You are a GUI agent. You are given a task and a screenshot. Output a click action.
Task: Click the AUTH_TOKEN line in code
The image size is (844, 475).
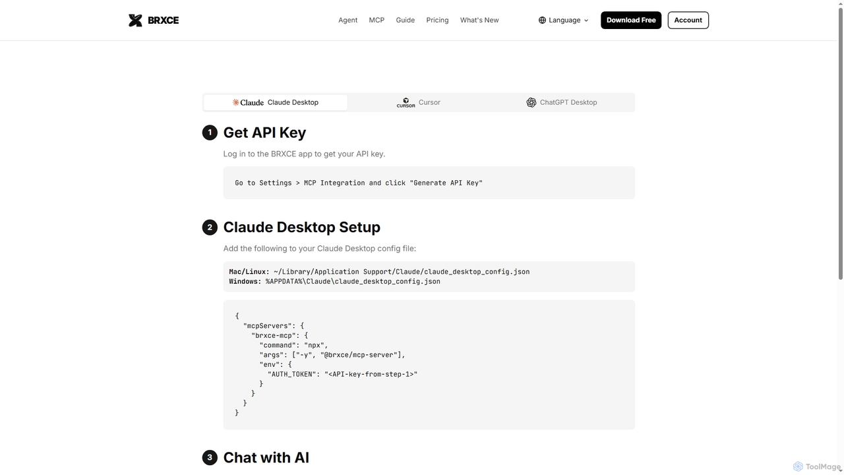(x=342, y=374)
